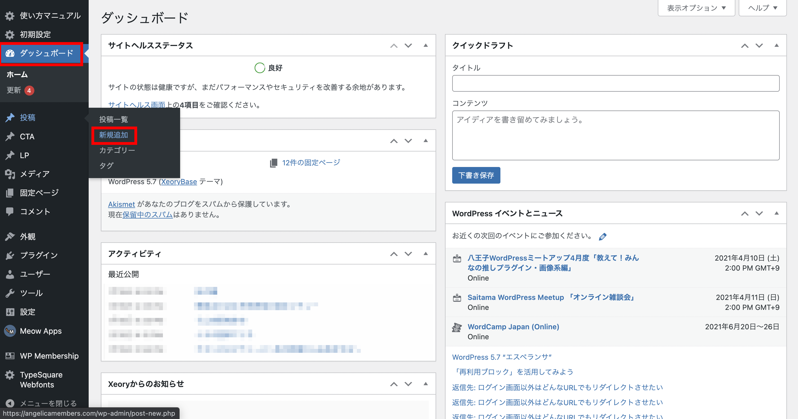Click the pencil icon to edit event location
The height and width of the screenshot is (419, 798).
pyautogui.click(x=603, y=237)
